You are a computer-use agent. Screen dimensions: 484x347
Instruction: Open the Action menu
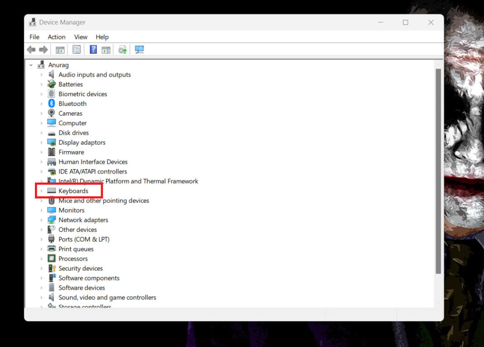tap(56, 37)
